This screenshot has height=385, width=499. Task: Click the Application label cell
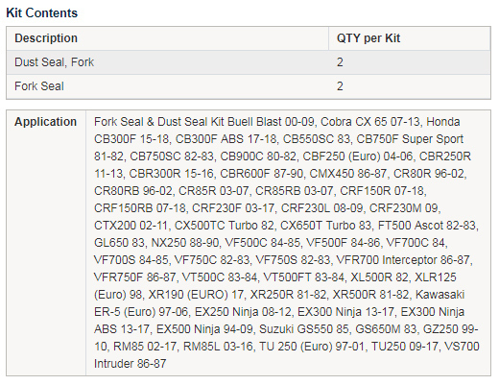[x=46, y=242]
